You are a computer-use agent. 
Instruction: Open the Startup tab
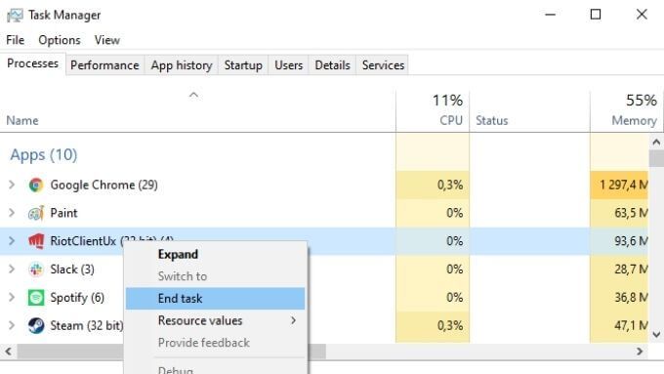coord(243,65)
